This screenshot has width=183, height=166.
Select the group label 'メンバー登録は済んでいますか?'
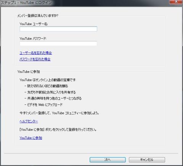[38, 16]
